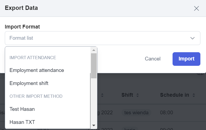Click the 08:00 schedule cell
206x130 pixels.
166,113
